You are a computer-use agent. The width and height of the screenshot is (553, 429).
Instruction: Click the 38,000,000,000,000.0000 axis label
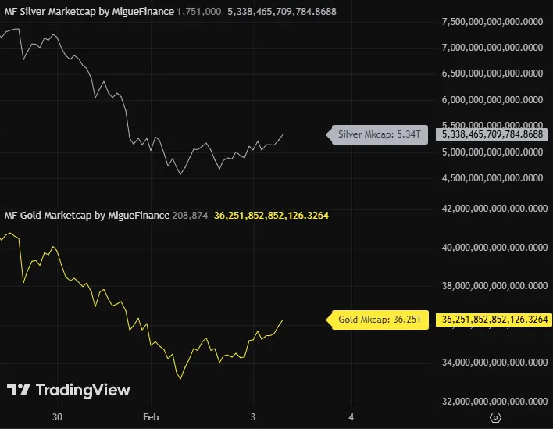[x=494, y=286]
